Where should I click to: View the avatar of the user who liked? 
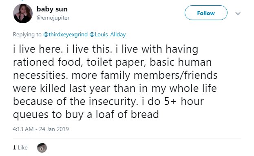pos(42,148)
